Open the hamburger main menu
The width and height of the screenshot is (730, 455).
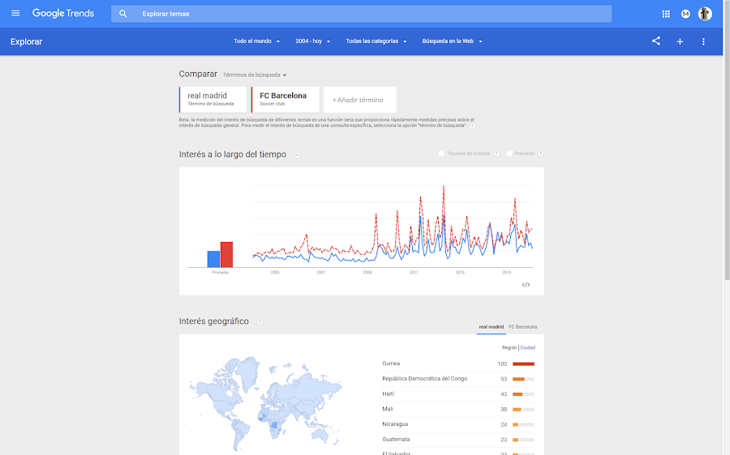coord(15,14)
